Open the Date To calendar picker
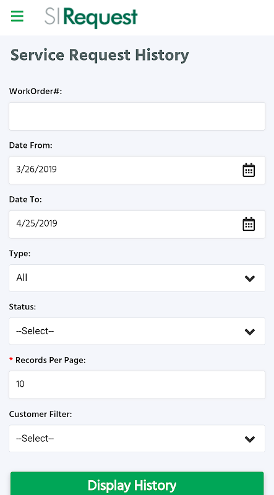Screen dimensions: 274x495 pyautogui.click(x=249, y=224)
